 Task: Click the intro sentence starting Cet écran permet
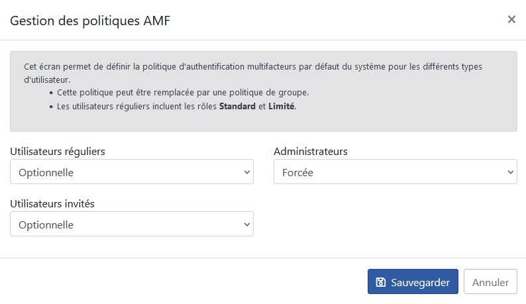(253, 73)
